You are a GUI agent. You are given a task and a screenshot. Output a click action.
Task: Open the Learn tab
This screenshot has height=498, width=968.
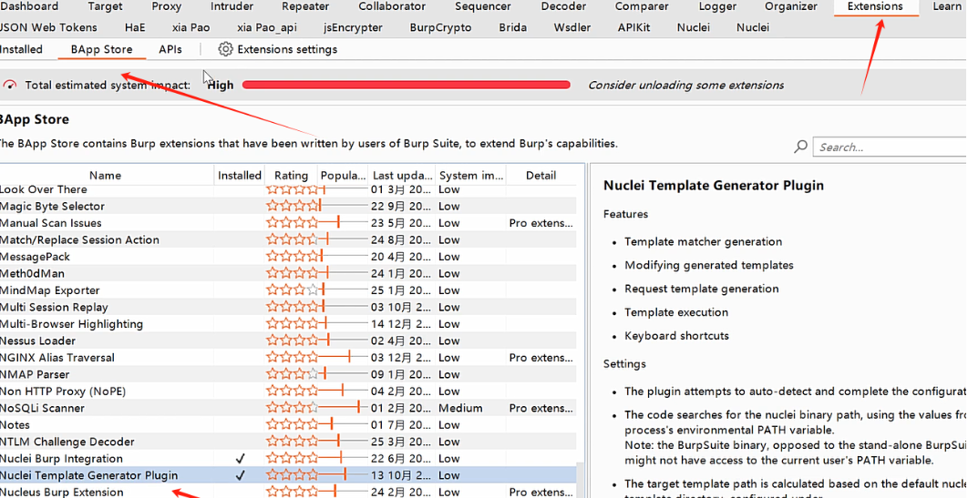[x=947, y=6]
